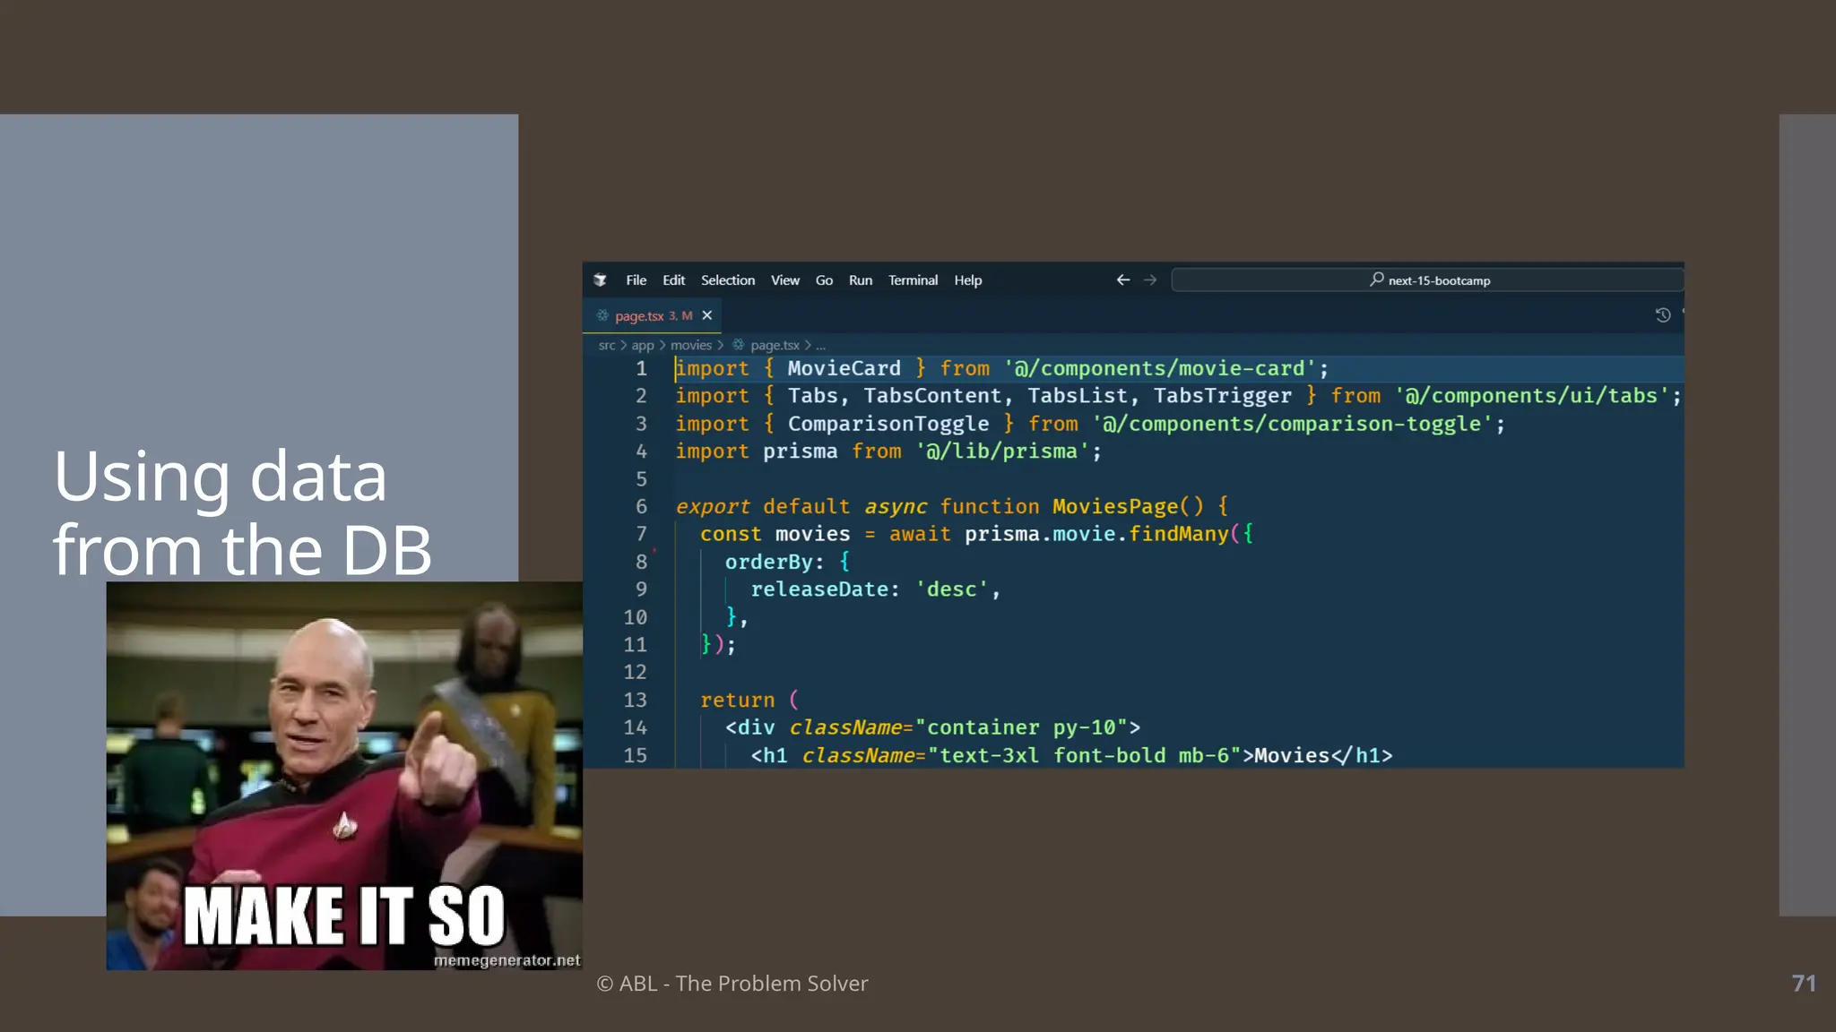Screen dimensions: 1836x1032
Task: Close the page.tsx tab
Action: pyautogui.click(x=707, y=315)
